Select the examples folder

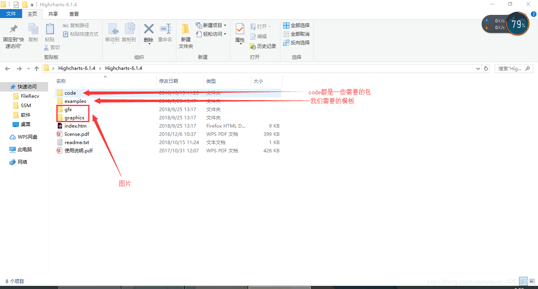click(x=75, y=101)
